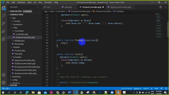This screenshot has height=95, width=169.
Task: Open Microsoft Edge from the taskbar
Action: (27, 93)
